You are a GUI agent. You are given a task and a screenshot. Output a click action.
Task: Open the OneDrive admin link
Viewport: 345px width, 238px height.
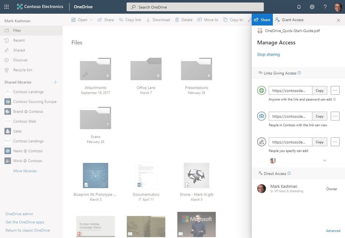click(19, 214)
